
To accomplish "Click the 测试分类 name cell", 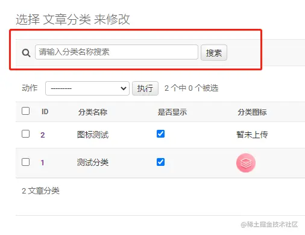I will pyautogui.click(x=93, y=162).
